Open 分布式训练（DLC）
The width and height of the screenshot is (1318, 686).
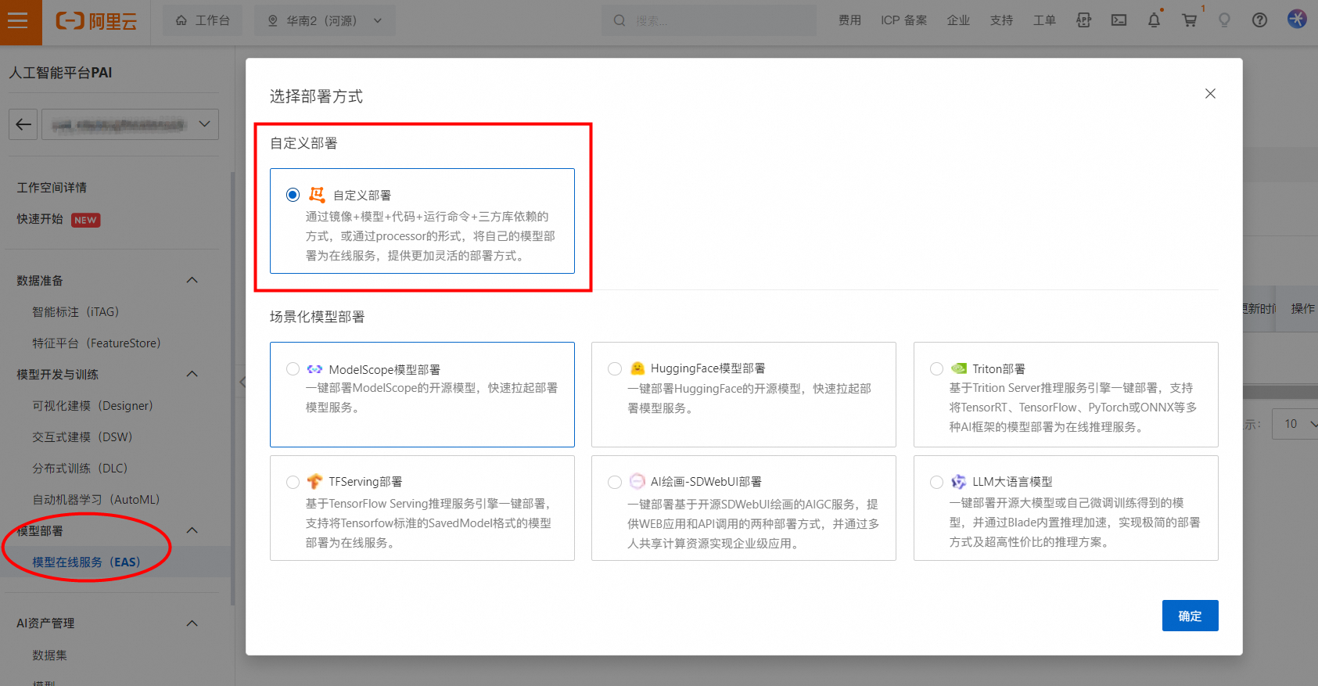coord(80,469)
